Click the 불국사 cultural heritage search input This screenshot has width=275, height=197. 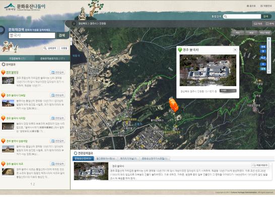coord(32,35)
